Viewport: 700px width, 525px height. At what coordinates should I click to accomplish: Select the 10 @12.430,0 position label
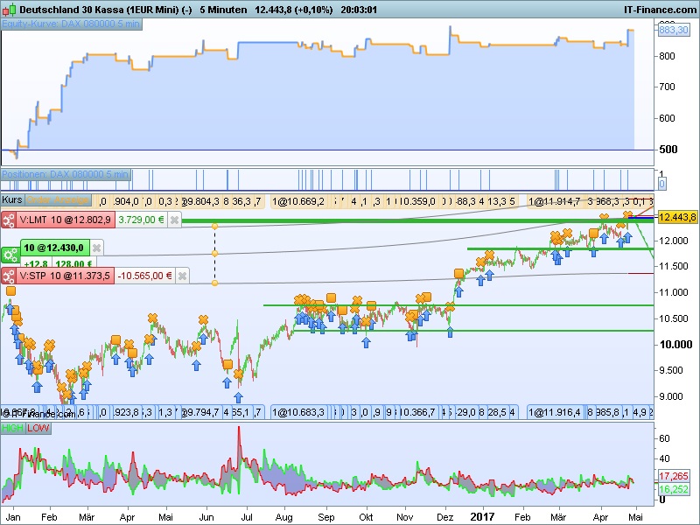tap(54, 248)
